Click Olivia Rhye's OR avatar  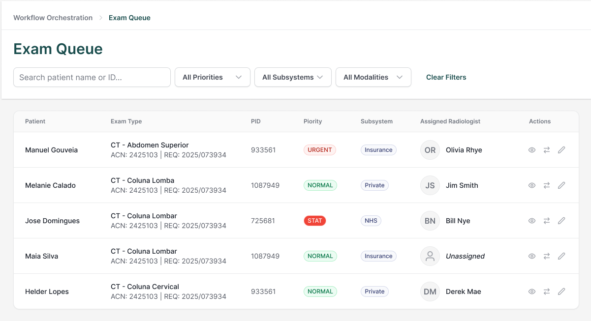[430, 150]
